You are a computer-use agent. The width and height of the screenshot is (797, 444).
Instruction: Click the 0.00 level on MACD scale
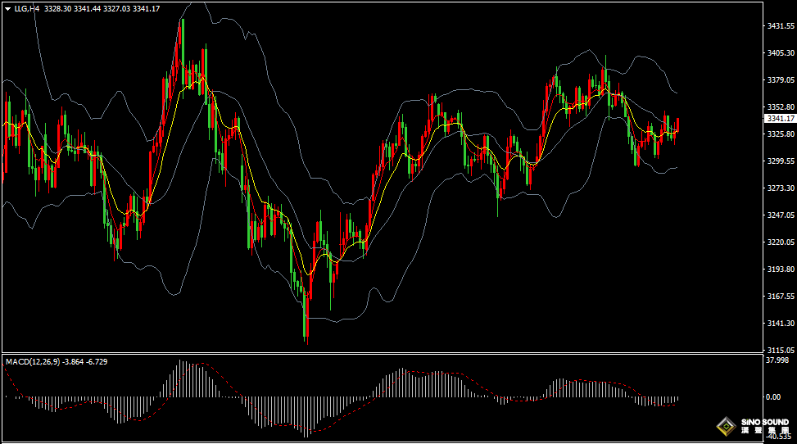(772, 397)
